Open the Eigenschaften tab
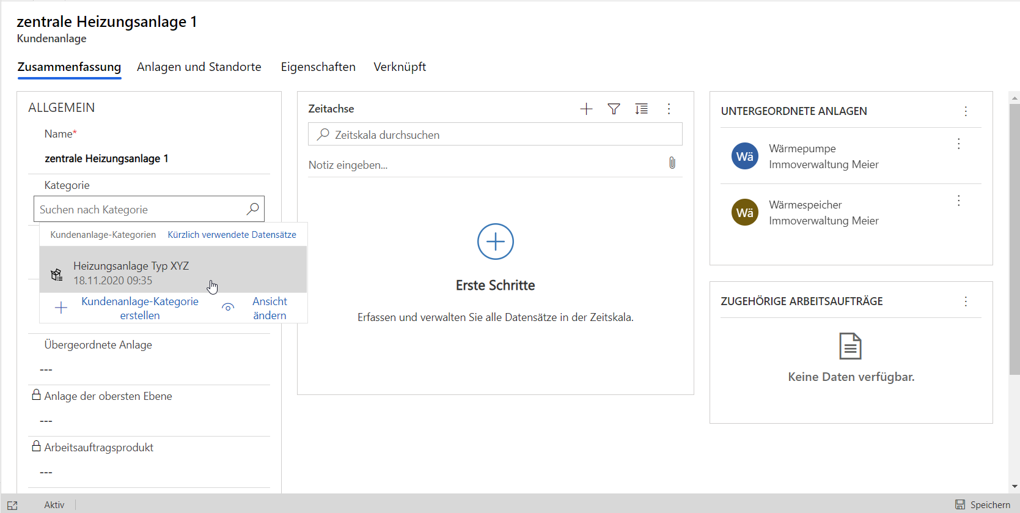The height and width of the screenshot is (513, 1020). click(x=318, y=67)
